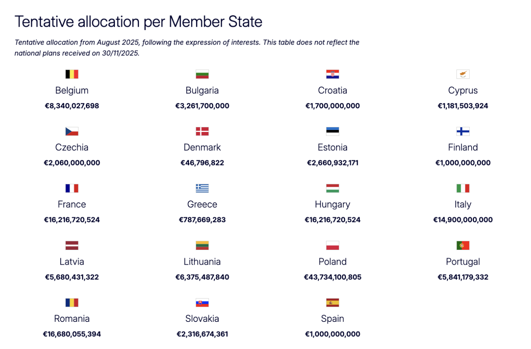
Task: Click the Belgium flag icon
Action: point(72,74)
